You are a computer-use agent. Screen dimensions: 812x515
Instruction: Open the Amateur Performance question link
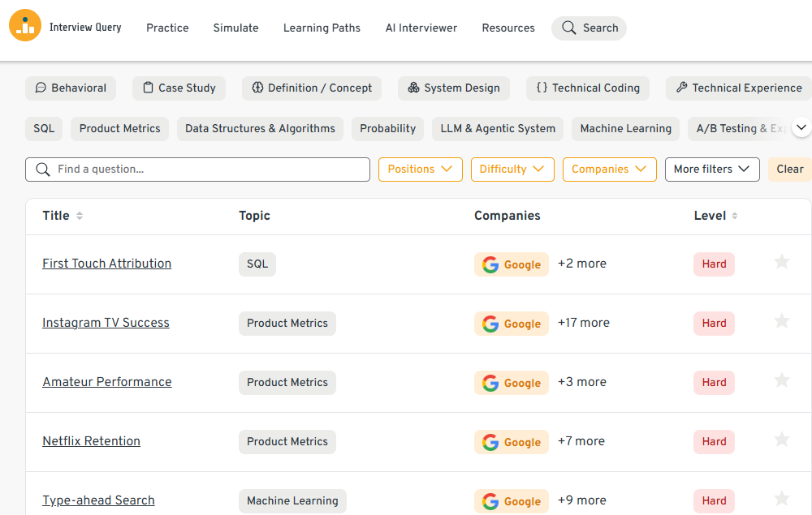(x=107, y=382)
